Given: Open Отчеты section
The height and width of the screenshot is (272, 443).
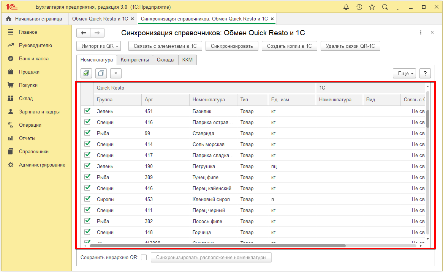Looking at the screenshot, I should tap(27, 138).
